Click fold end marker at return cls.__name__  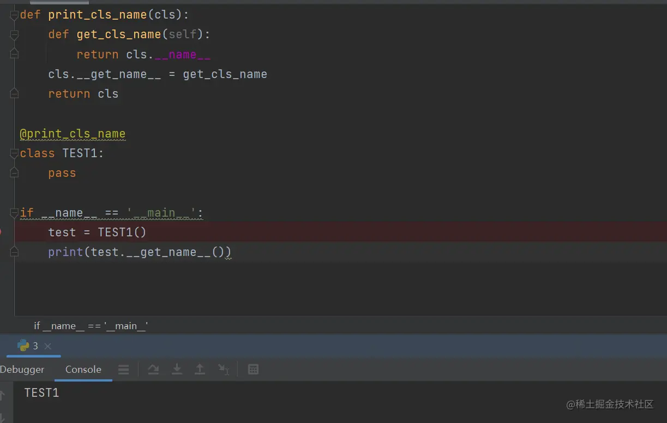pyautogui.click(x=14, y=55)
